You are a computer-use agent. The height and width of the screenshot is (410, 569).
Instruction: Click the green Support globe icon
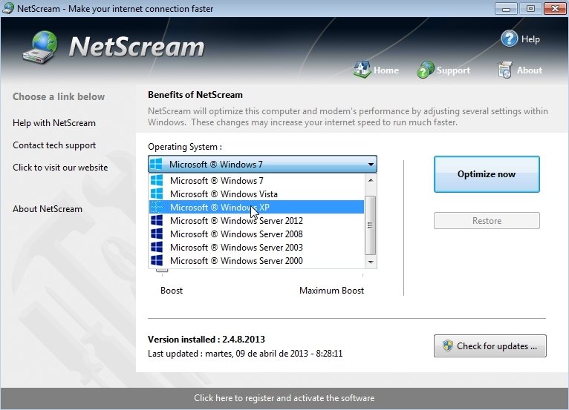[426, 70]
